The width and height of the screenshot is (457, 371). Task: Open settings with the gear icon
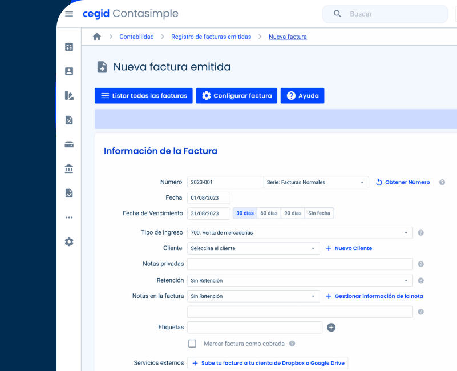68,241
